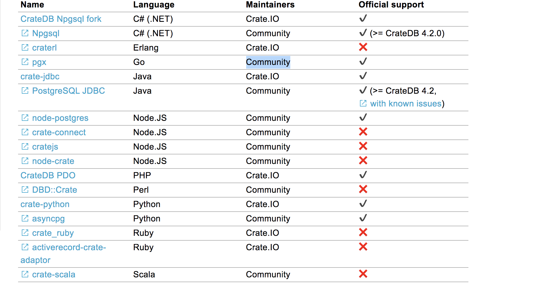Viewport: 537px width, 288px height.
Task: Open the Npgsql driver link
Action: (x=46, y=34)
